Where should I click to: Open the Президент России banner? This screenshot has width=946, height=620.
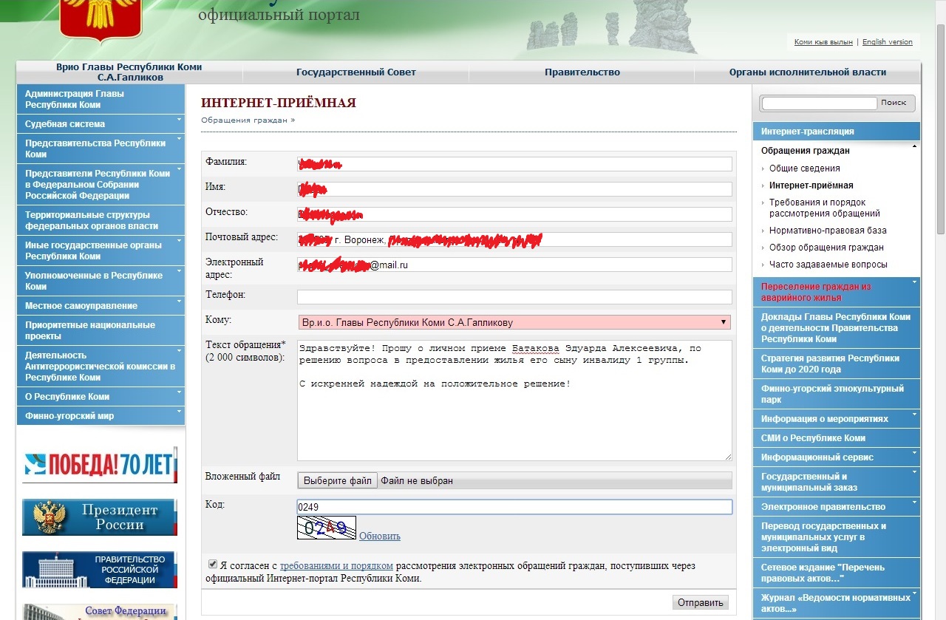click(100, 517)
